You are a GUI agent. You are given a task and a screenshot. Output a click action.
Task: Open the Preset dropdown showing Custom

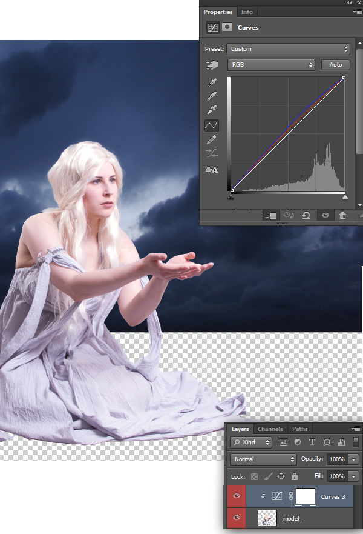tap(289, 49)
